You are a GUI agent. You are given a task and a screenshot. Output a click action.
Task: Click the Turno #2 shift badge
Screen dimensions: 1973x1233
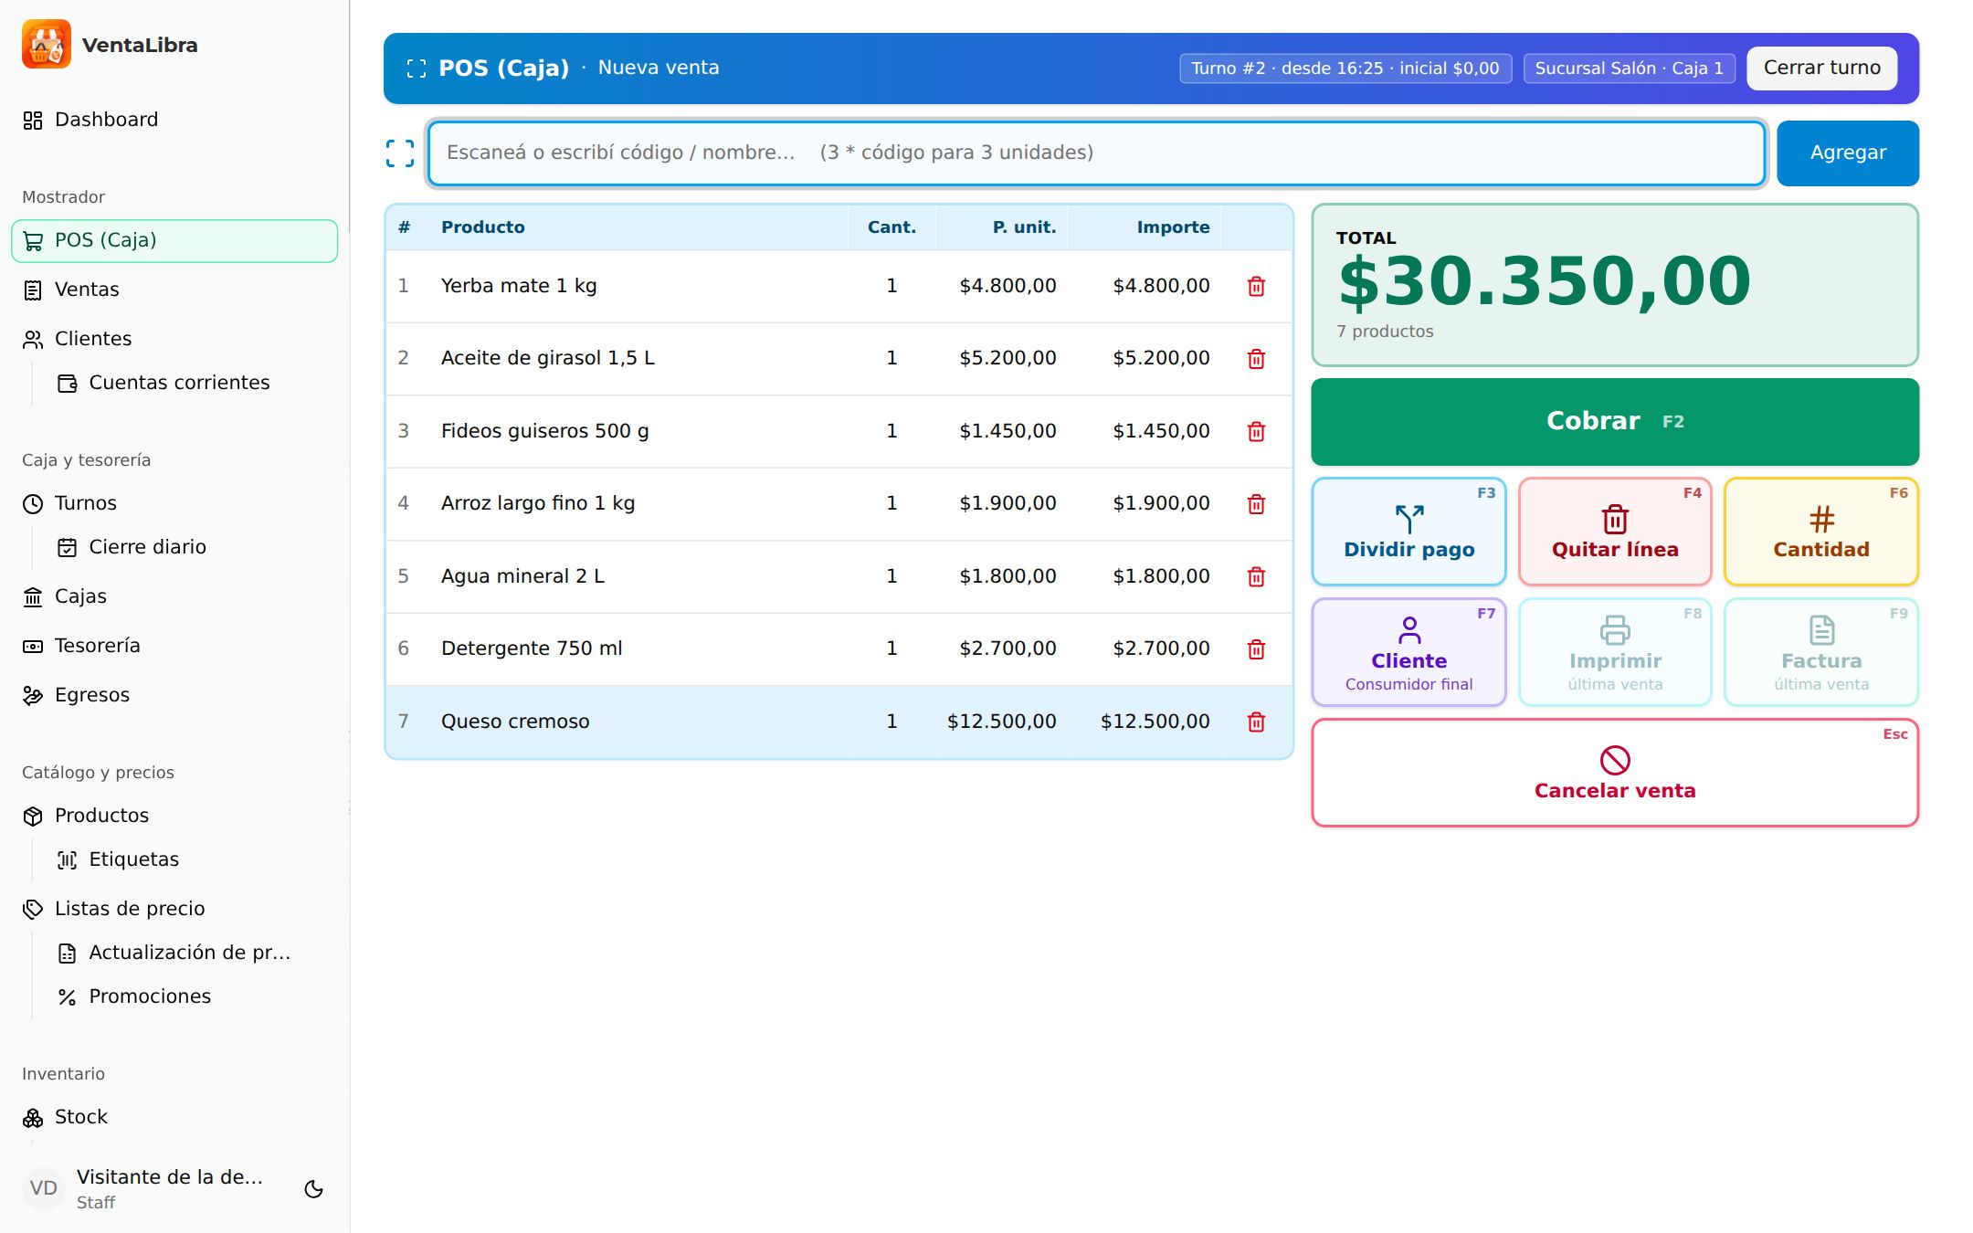pos(1345,68)
